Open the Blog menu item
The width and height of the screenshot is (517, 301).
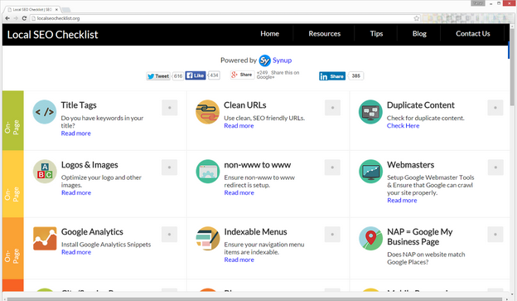tap(419, 34)
